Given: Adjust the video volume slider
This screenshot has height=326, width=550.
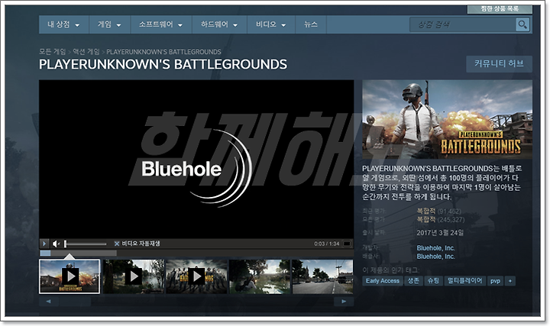Looking at the screenshot, I should [86, 244].
